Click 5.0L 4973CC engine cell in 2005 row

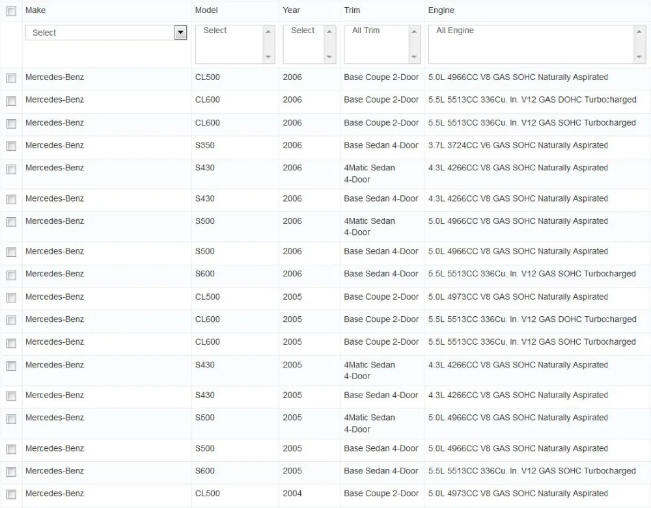[518, 297]
